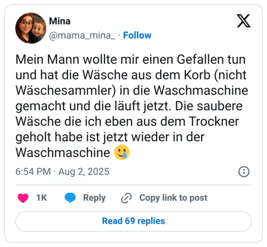Click the crying smile emoji in the tweet
This screenshot has height=247, width=267.
click(122, 152)
